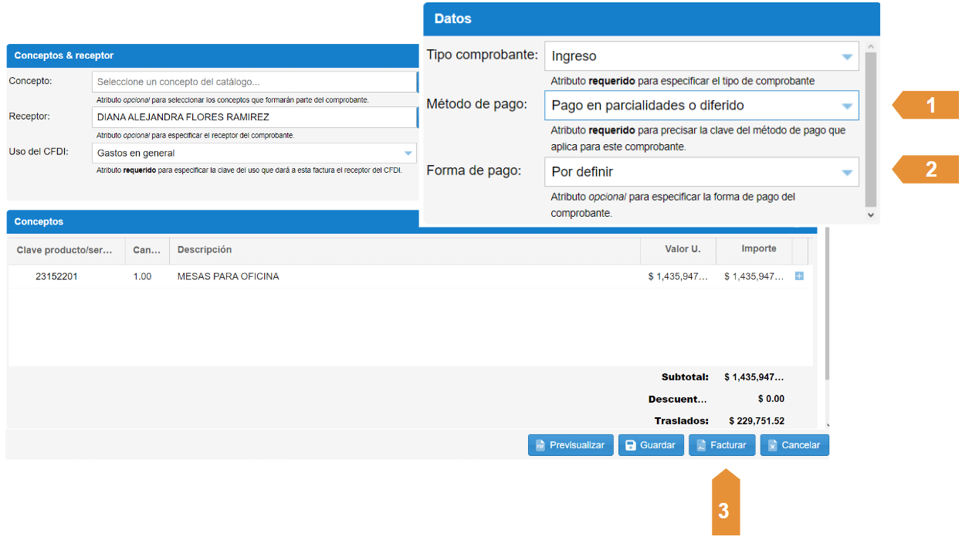Click the Importe column header
962x560 pixels.
click(x=753, y=249)
